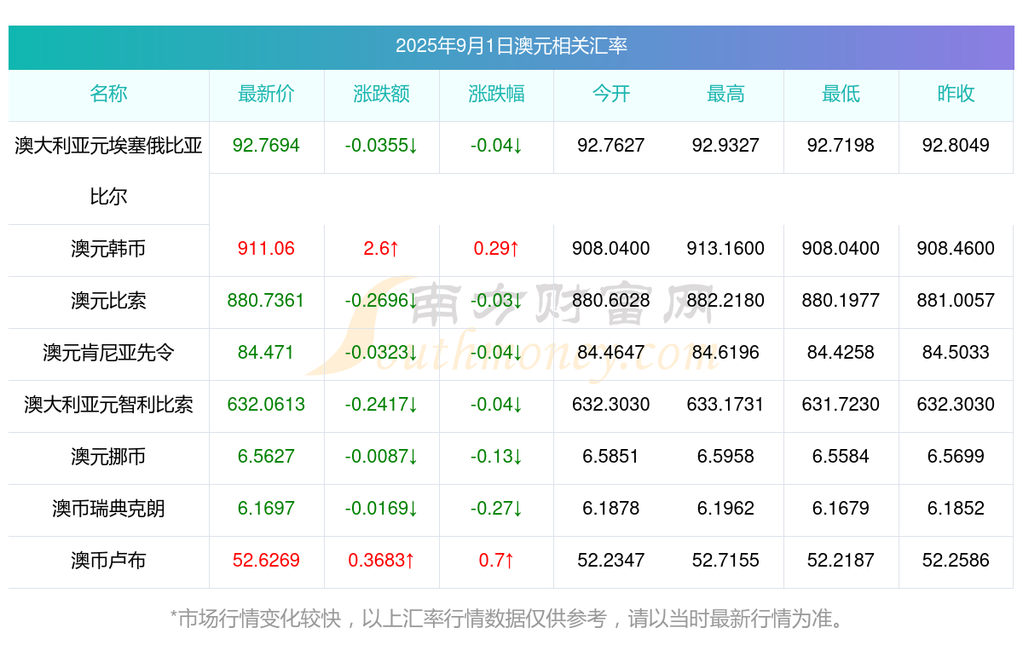Screen dimensions: 1023x645
Task: Click the change amount -0.0355↓
Action: pos(381,146)
